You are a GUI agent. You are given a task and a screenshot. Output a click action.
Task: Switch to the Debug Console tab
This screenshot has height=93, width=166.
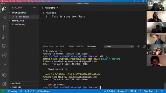(75, 47)
